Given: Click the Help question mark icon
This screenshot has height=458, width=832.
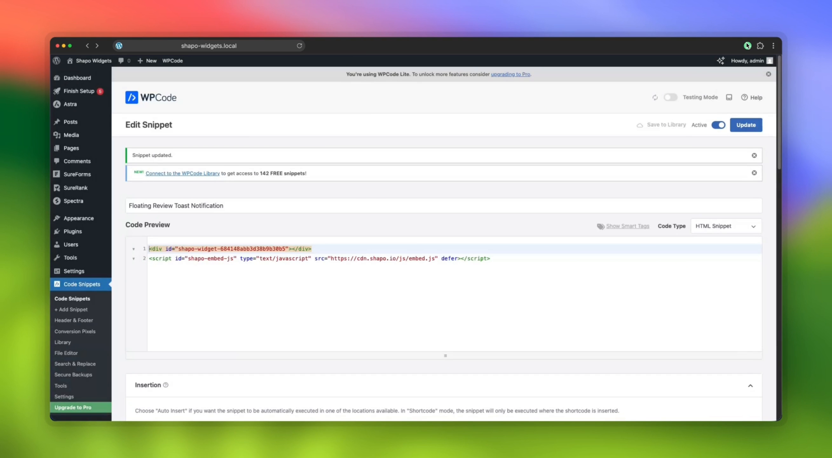Looking at the screenshot, I should pos(744,97).
